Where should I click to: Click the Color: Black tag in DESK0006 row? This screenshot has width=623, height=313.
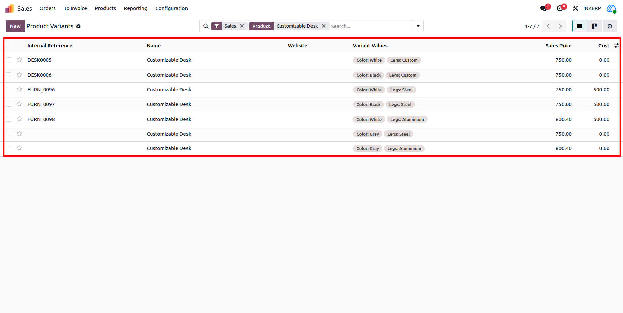click(x=368, y=75)
